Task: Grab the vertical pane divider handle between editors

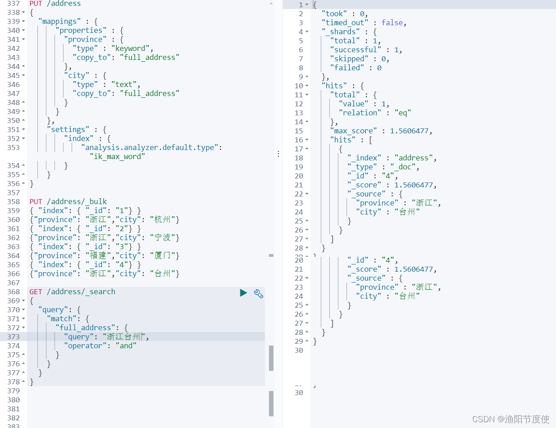Action: 278,154
